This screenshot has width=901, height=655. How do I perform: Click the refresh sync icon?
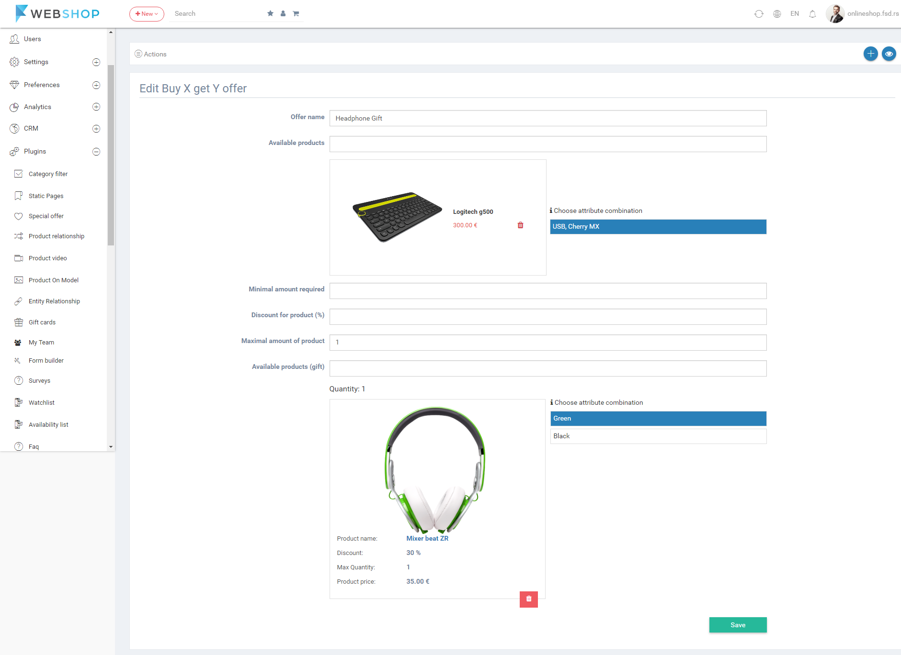click(759, 14)
